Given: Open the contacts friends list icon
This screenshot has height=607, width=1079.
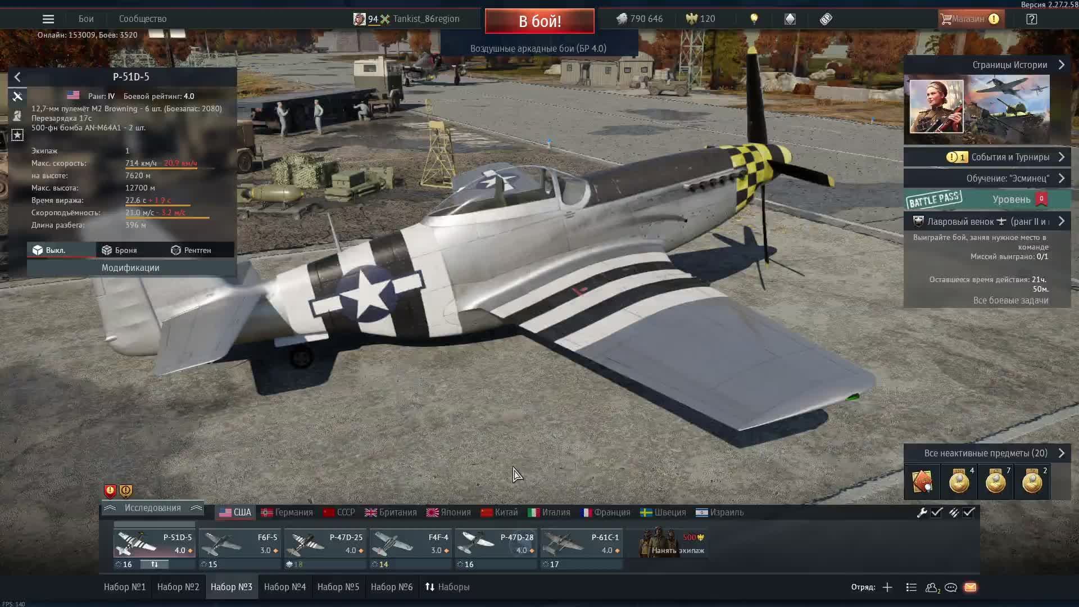Looking at the screenshot, I should pyautogui.click(x=932, y=587).
